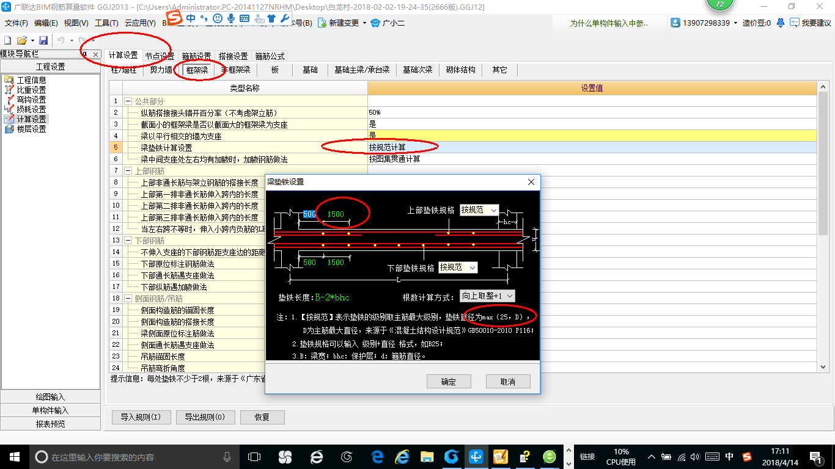Switch to 箍筋设置 tab
This screenshot has height=469, width=835.
[196, 56]
